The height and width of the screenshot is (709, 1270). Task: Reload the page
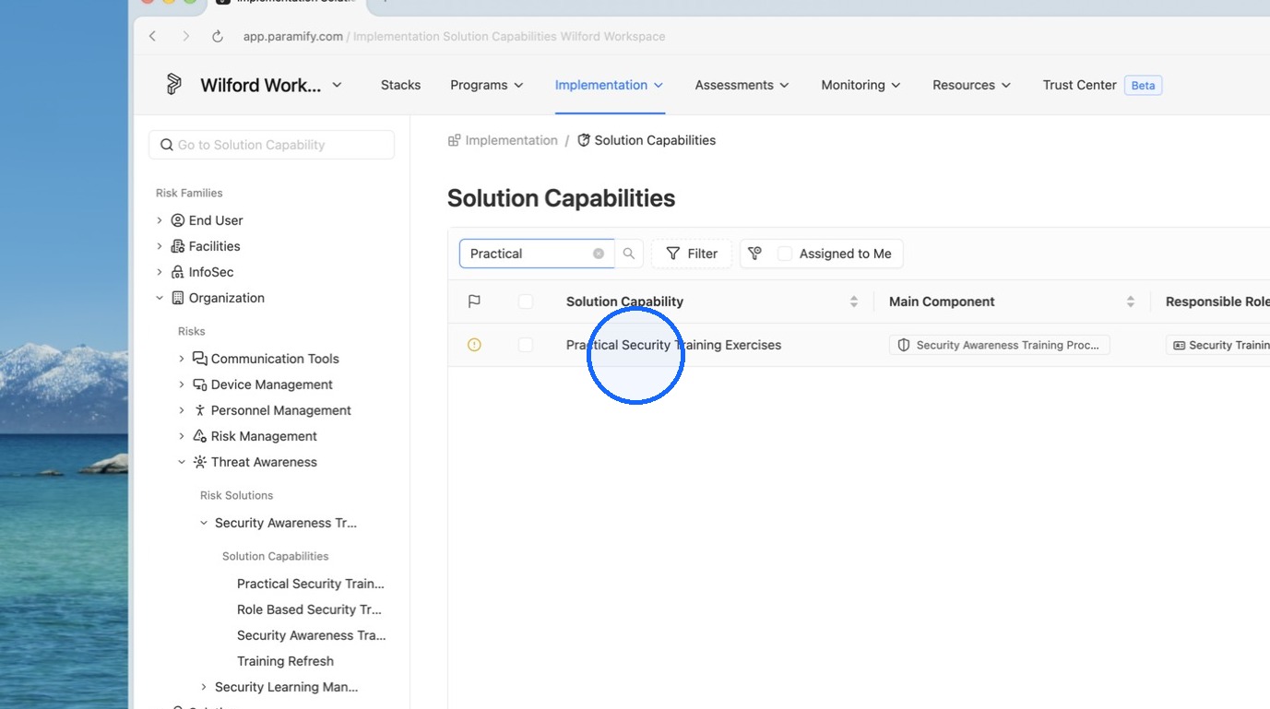[218, 36]
